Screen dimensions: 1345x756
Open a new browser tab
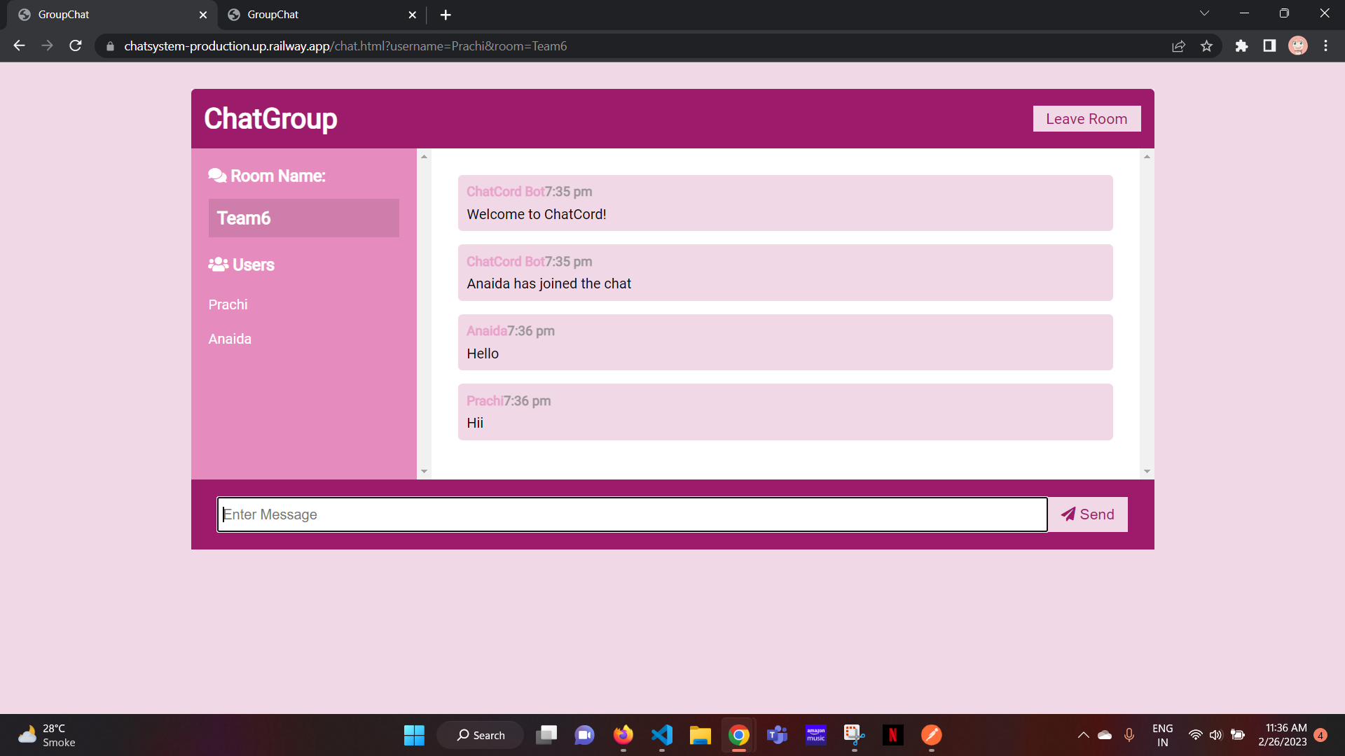[446, 15]
